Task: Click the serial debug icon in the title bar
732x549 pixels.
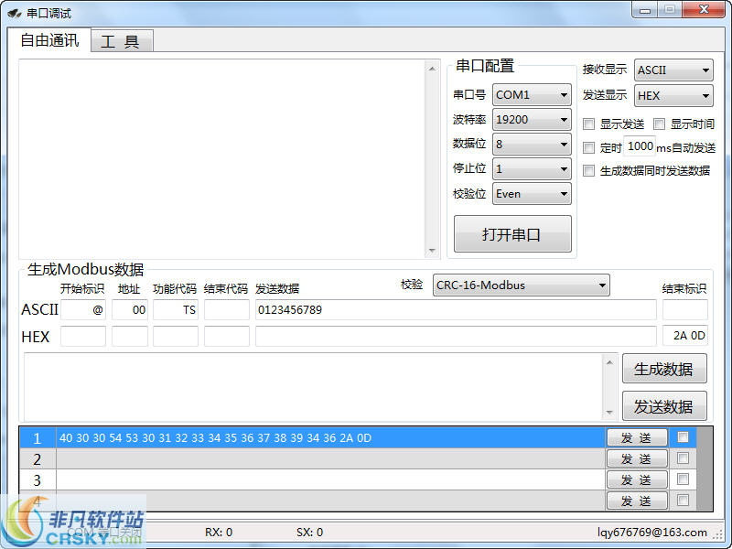Action: [x=15, y=12]
